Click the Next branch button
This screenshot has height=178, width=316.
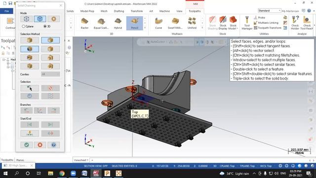53,110
